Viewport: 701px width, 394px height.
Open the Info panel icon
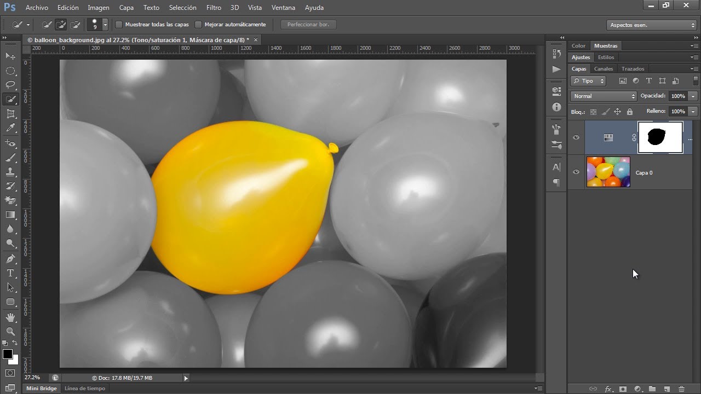click(x=556, y=107)
